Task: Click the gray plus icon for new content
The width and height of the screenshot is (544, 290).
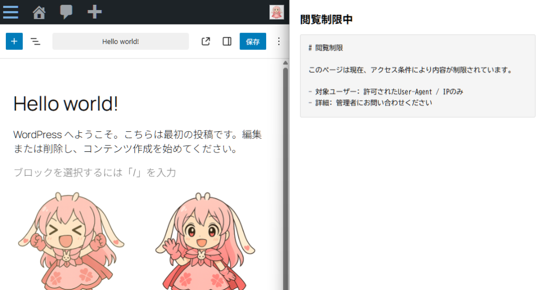Action: coord(95,12)
